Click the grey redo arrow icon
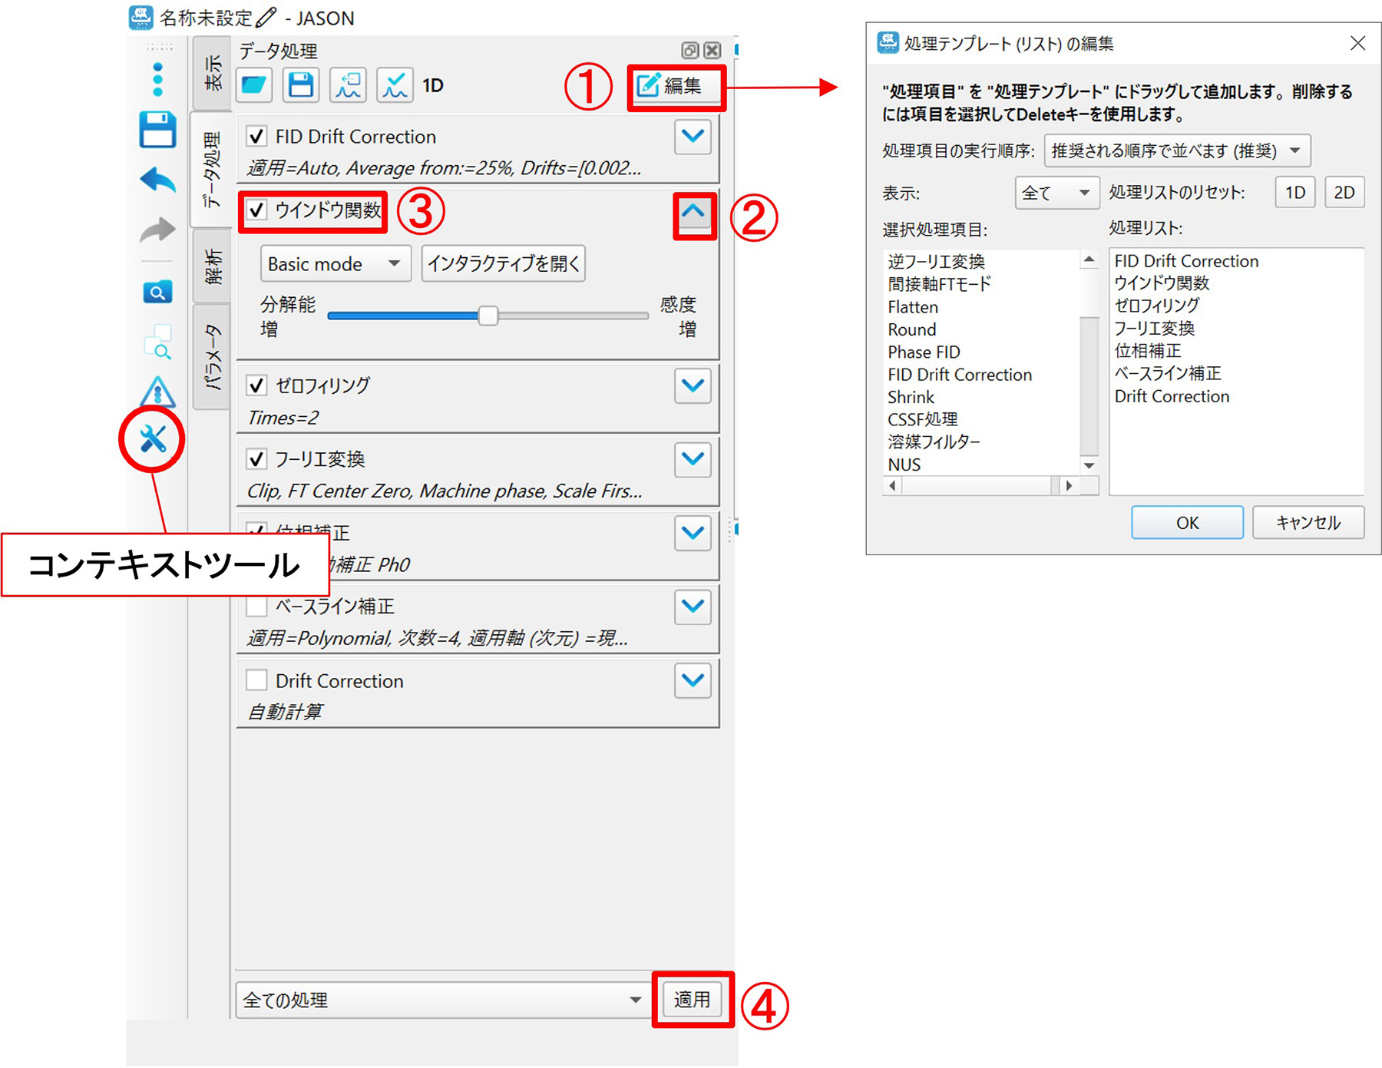Image resolution: width=1382 pixels, height=1068 pixels. [157, 229]
